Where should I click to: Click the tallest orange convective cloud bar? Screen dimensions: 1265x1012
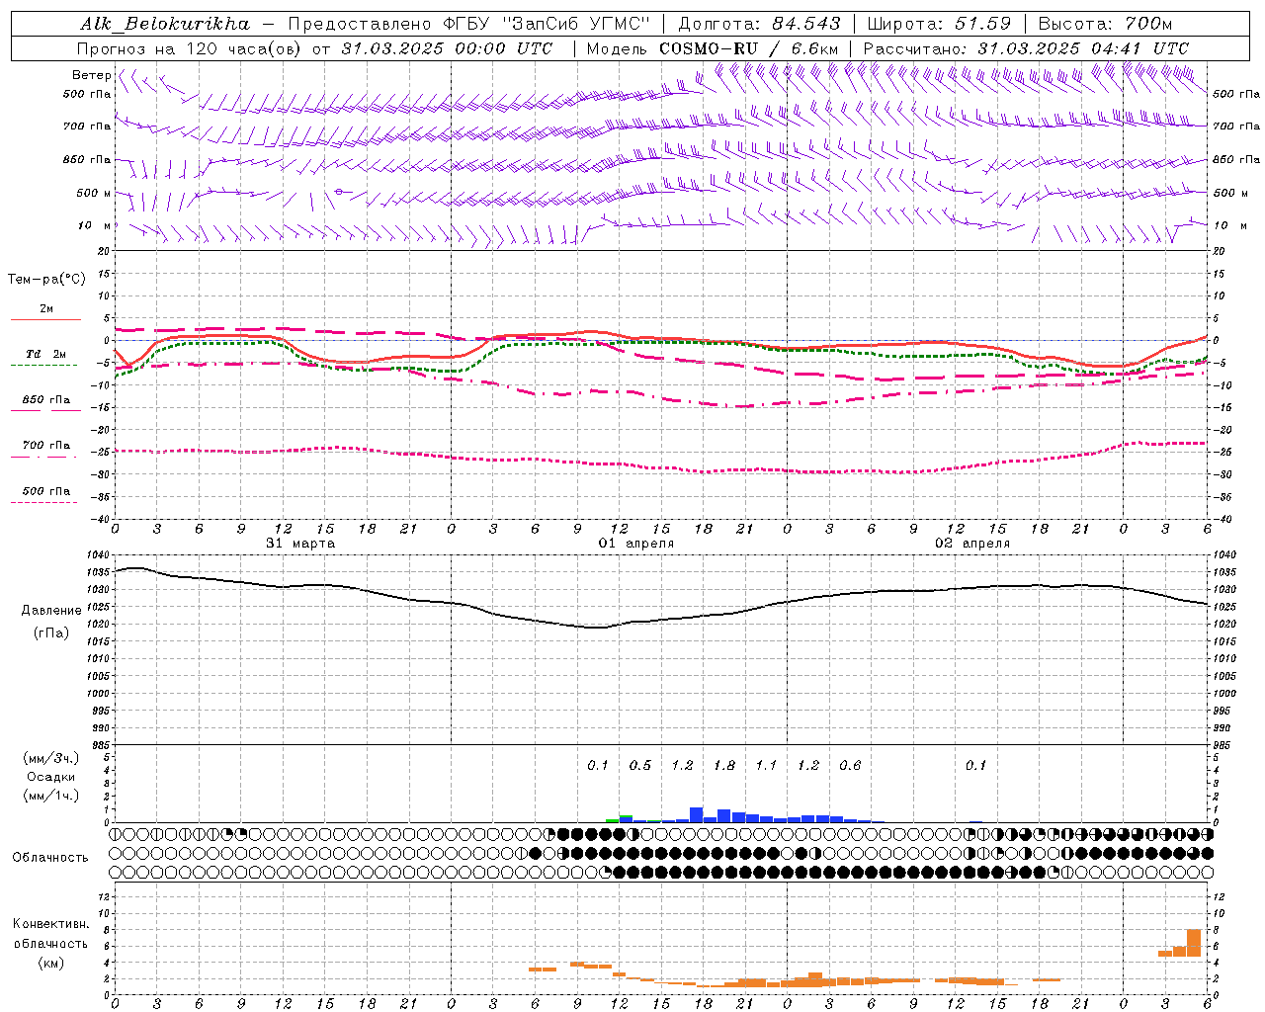pos(1194,943)
